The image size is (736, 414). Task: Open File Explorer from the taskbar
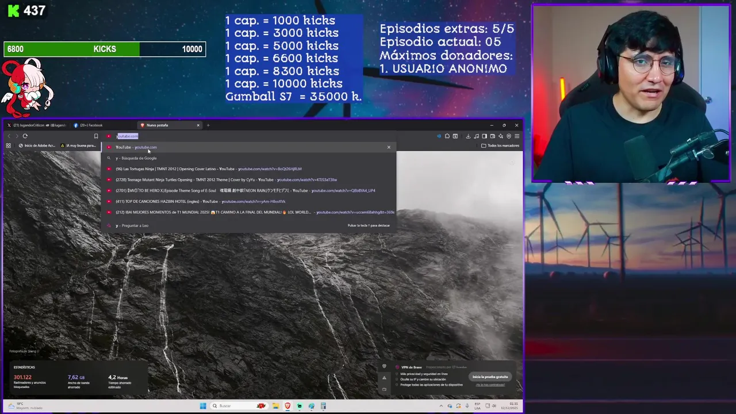click(275, 406)
